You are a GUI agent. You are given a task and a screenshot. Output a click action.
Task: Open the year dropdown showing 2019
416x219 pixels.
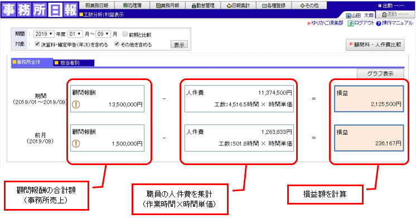pos(44,34)
